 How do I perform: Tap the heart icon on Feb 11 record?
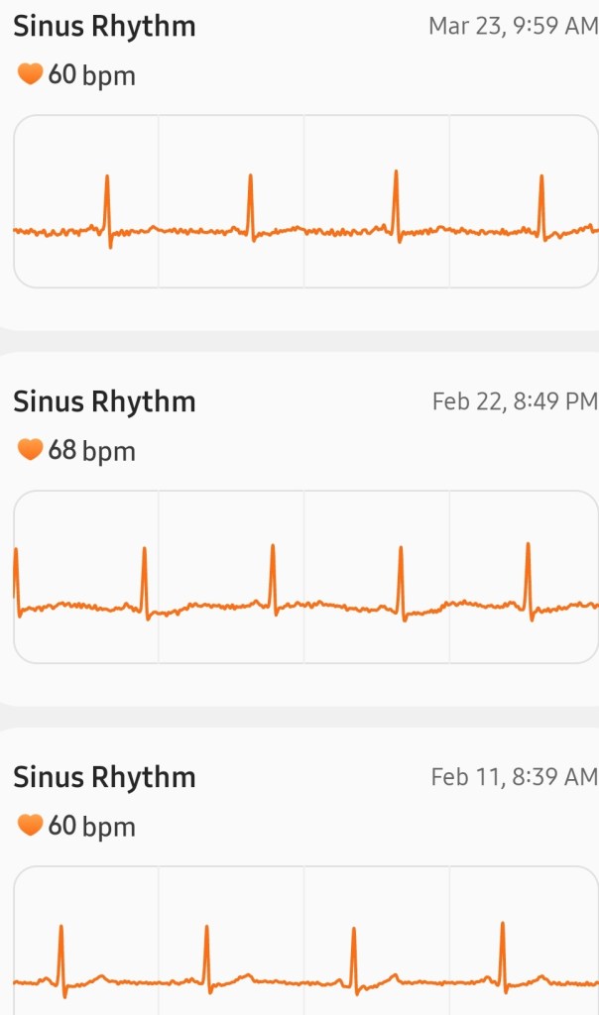(30, 825)
